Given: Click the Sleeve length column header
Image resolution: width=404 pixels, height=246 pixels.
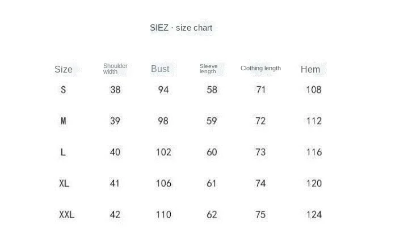Looking at the screenshot, I should 208,69.
